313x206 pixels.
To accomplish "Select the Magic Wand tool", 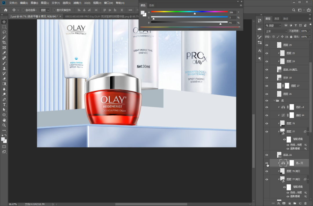I will [x=4, y=37].
